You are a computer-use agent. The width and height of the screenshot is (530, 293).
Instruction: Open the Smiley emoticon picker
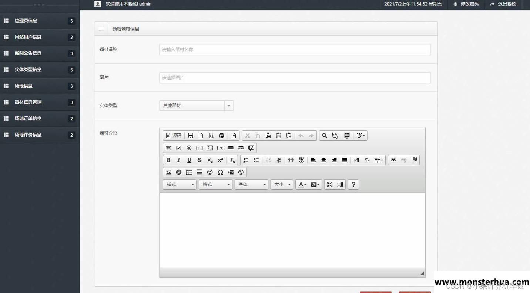(x=210, y=172)
